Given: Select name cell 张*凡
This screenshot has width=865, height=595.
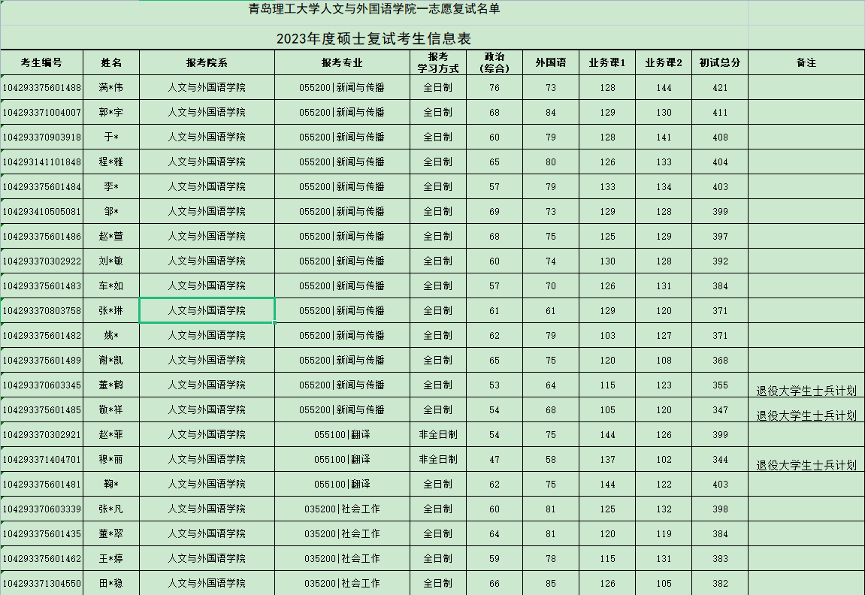Looking at the screenshot, I should click(x=111, y=509).
